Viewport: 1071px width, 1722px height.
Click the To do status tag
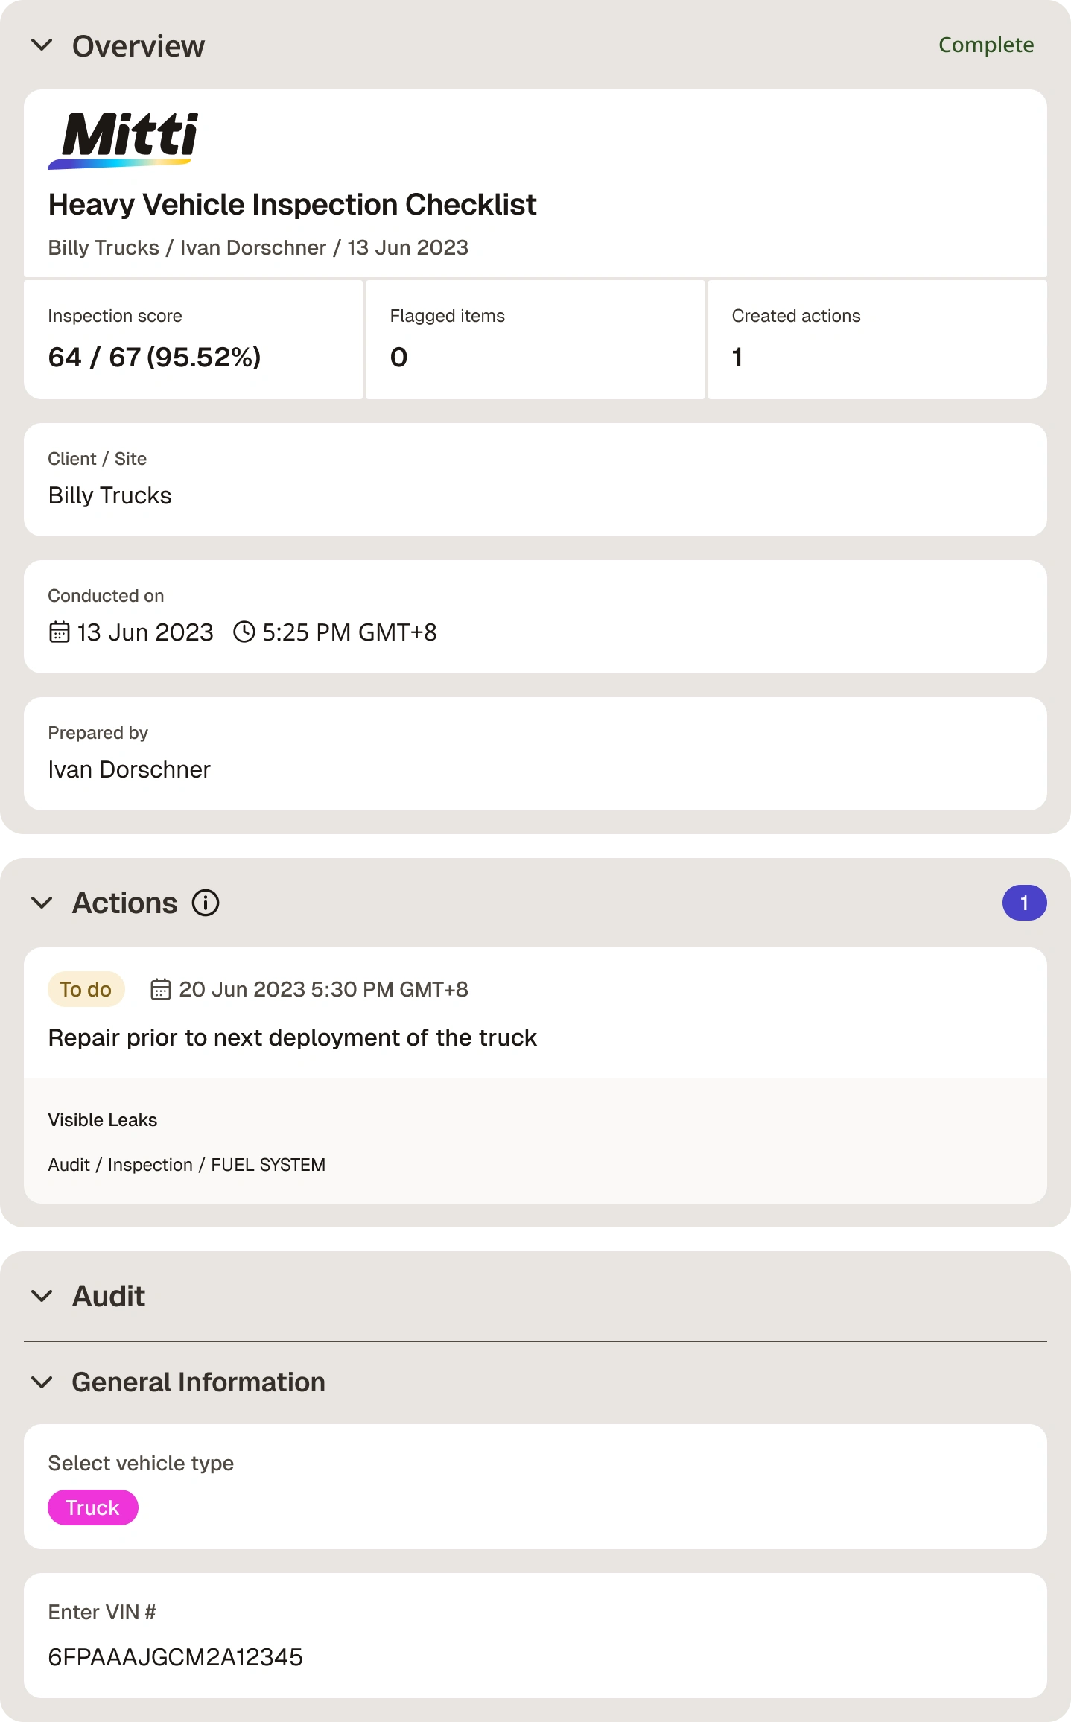click(86, 989)
